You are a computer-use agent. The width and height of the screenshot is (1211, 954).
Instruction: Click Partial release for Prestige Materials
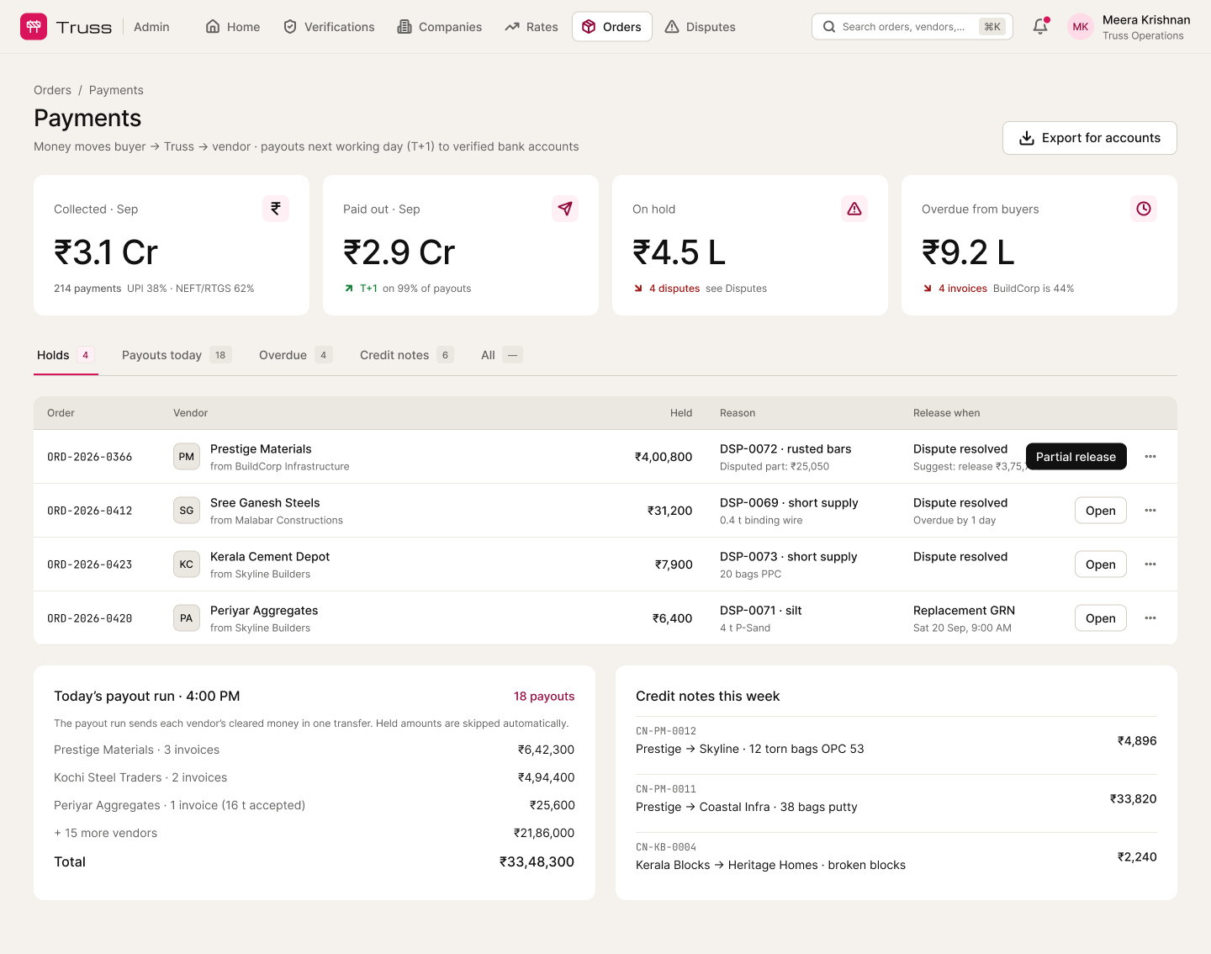coord(1076,457)
